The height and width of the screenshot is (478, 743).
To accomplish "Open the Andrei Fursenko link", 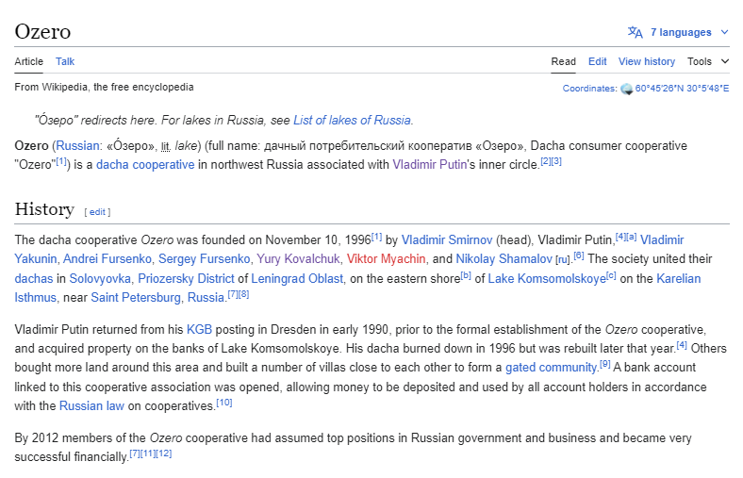I will [107, 259].
